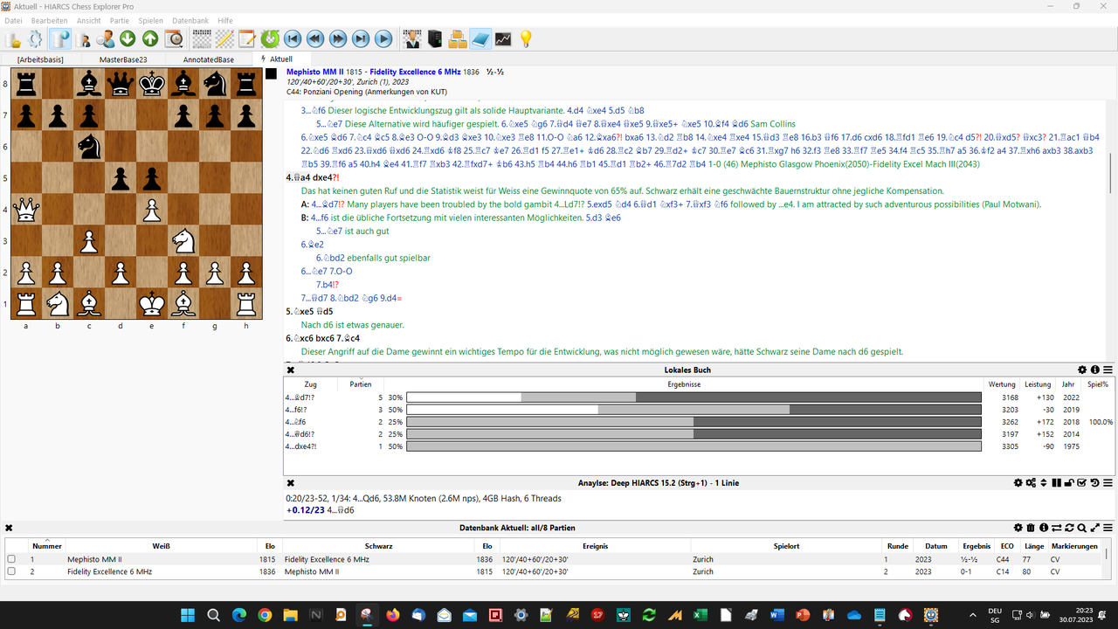Viewport: 1118px width, 629px height.
Task: Switch to the AnnotatedBase tab
Action: pyautogui.click(x=208, y=59)
